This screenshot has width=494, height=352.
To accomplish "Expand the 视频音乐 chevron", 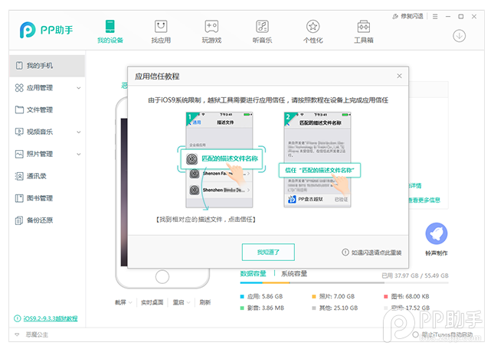I will pos(79,132).
